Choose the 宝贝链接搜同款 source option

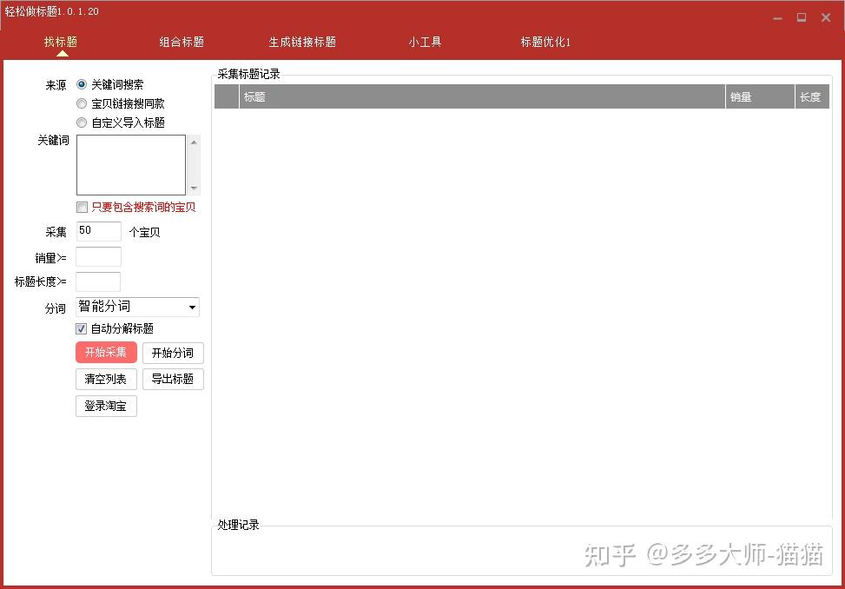click(82, 103)
